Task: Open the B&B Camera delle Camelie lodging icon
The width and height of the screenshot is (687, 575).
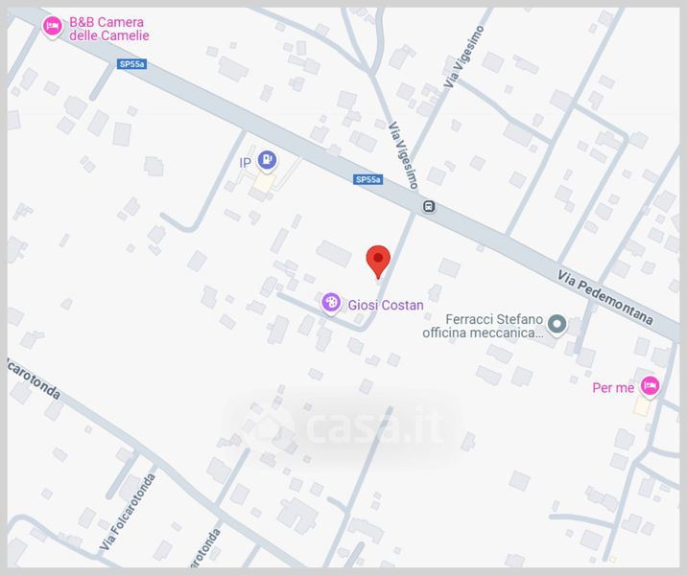Action: pyautogui.click(x=53, y=26)
